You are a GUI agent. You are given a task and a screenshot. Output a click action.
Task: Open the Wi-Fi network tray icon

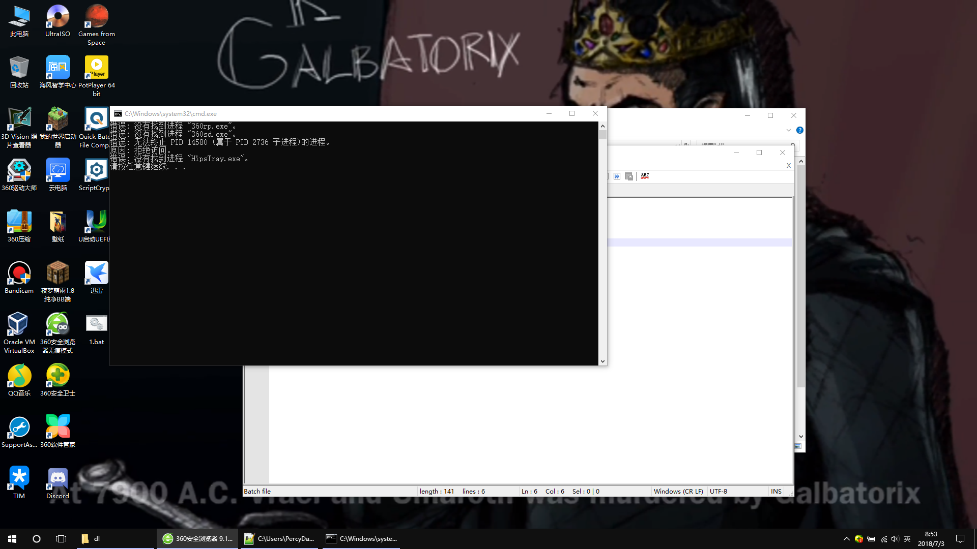click(x=884, y=539)
